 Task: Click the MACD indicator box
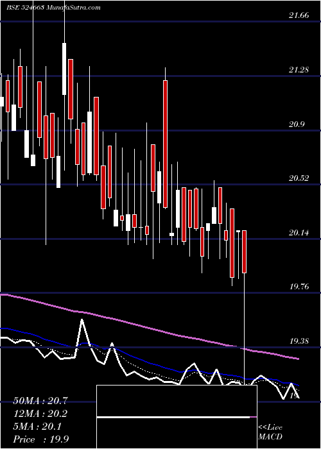click(177, 417)
